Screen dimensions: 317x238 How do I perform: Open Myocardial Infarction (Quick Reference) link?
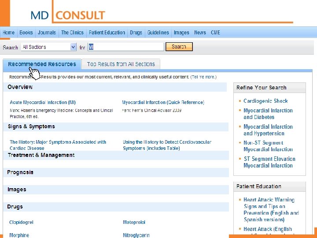[163, 102]
